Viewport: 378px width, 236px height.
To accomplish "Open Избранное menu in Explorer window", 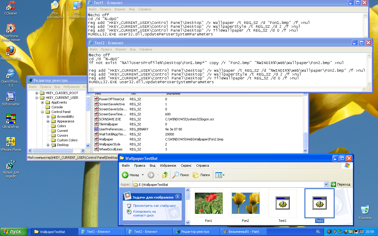I will click(169, 165).
